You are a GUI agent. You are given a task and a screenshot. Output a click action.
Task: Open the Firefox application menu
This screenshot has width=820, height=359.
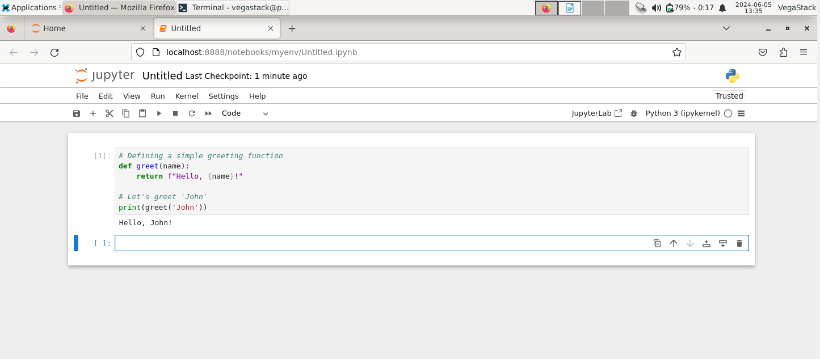(x=804, y=52)
